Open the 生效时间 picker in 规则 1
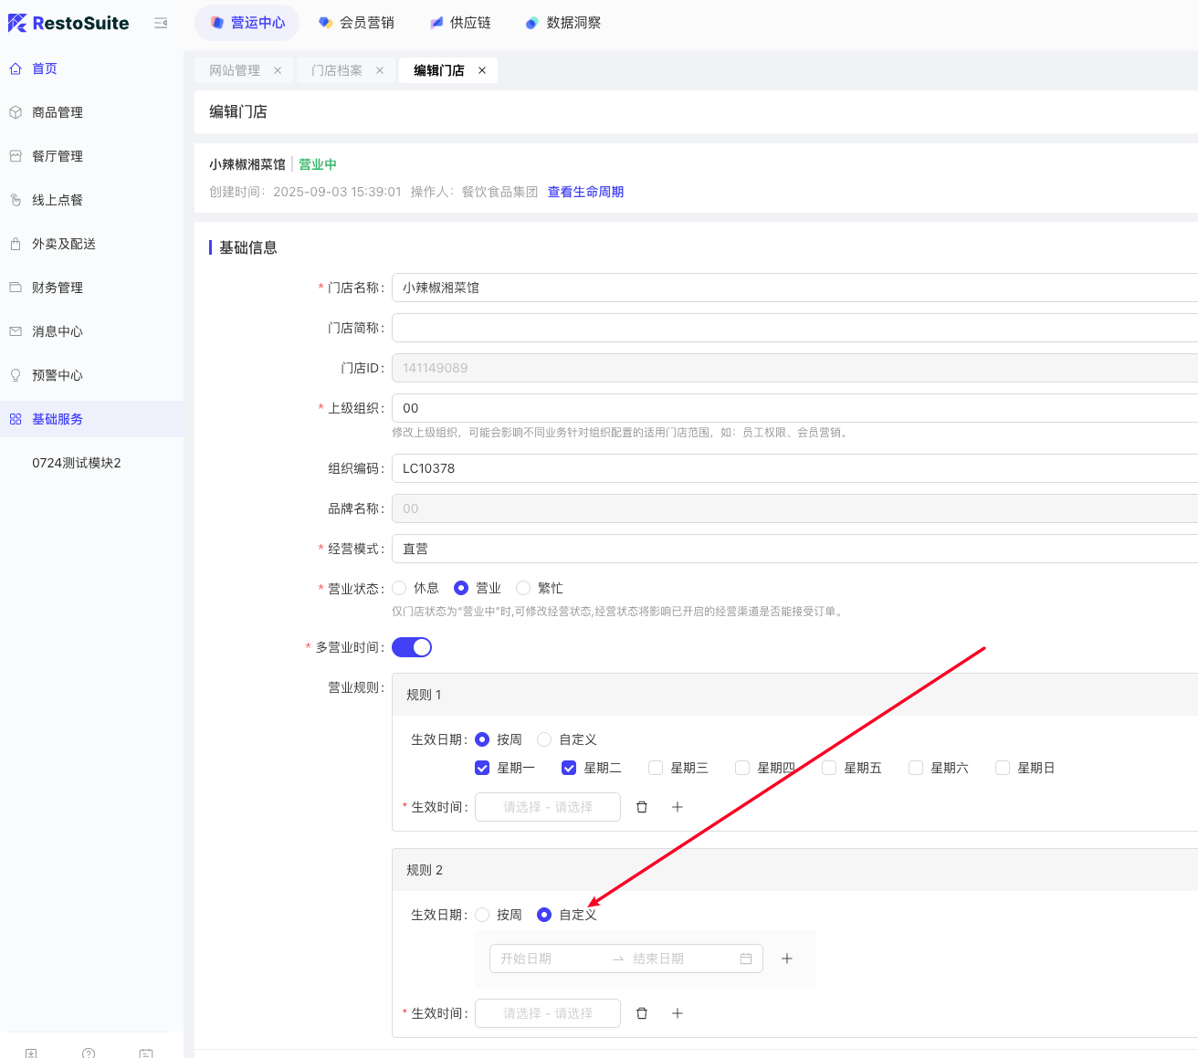This screenshot has width=1198, height=1058. point(548,807)
